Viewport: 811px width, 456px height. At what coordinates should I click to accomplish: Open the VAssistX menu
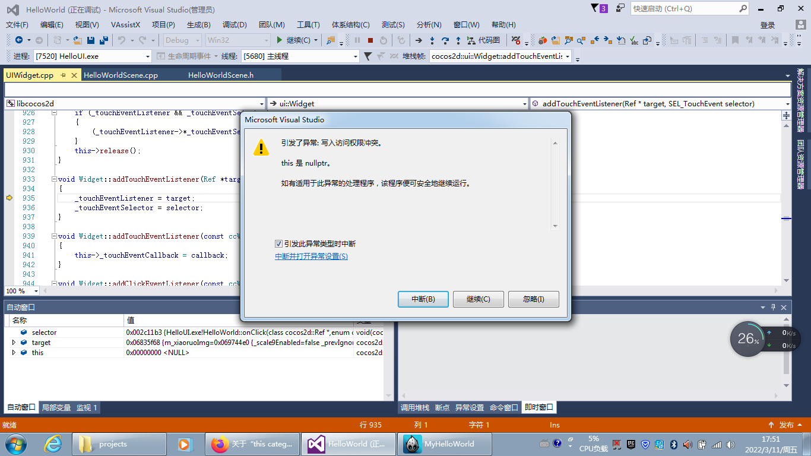tap(125, 25)
